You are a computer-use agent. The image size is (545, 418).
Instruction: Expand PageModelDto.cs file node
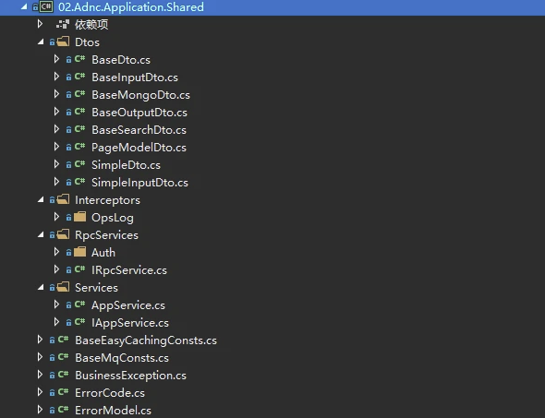(x=56, y=147)
